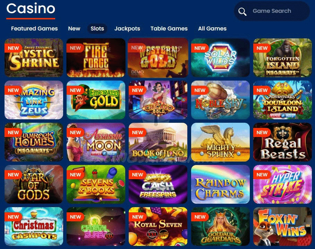Launch the Mystic Shrine slot game

[x=34, y=58]
